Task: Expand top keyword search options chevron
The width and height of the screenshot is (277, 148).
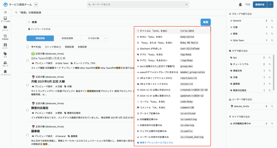Action: click(x=186, y=5)
